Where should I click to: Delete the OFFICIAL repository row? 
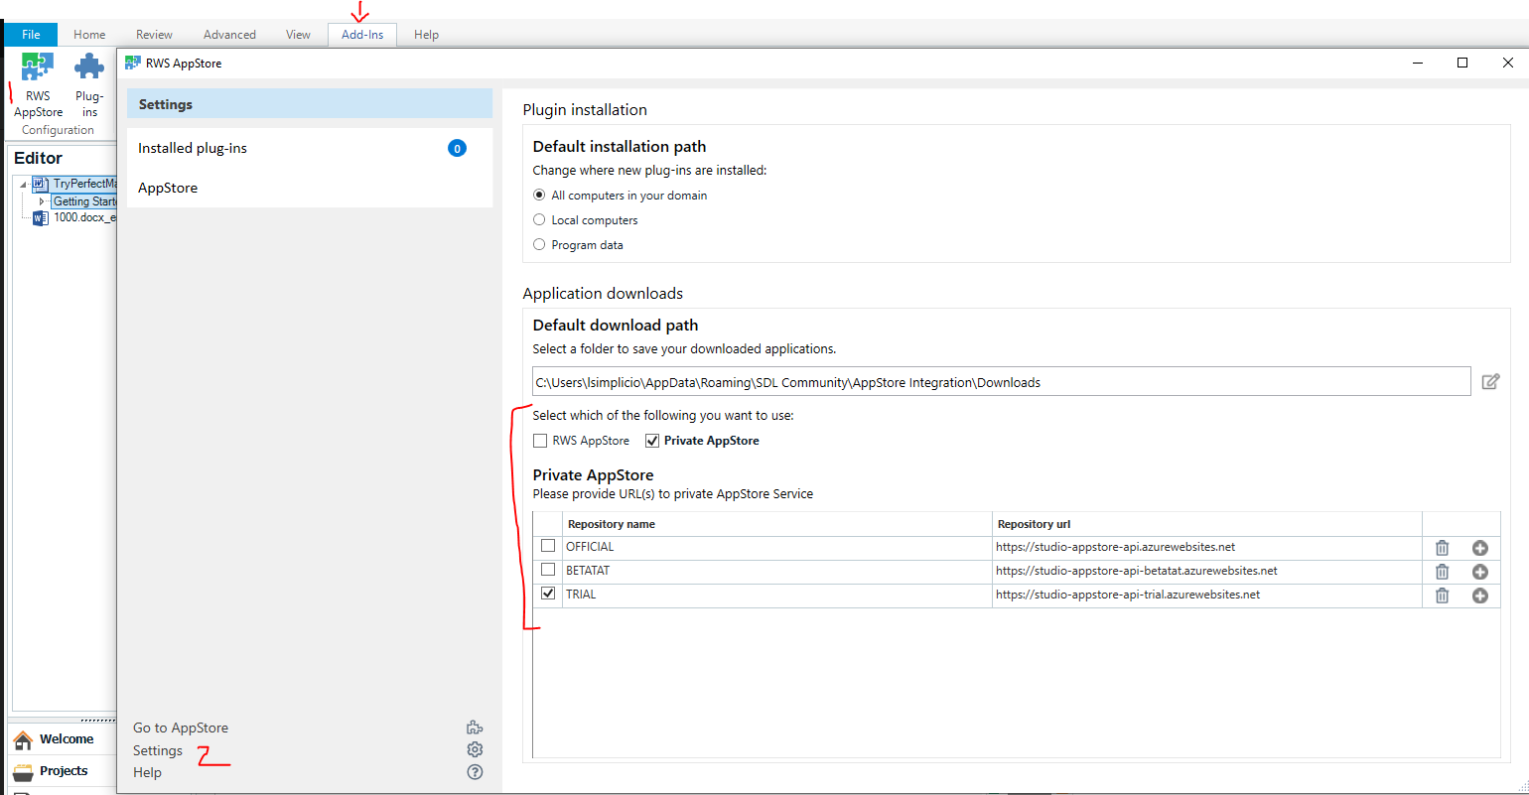pos(1442,548)
